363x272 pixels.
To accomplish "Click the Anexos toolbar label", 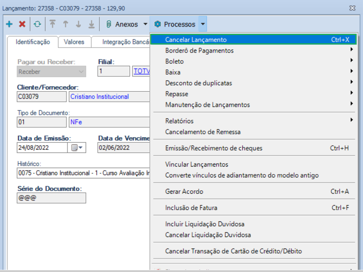I will coord(126,24).
